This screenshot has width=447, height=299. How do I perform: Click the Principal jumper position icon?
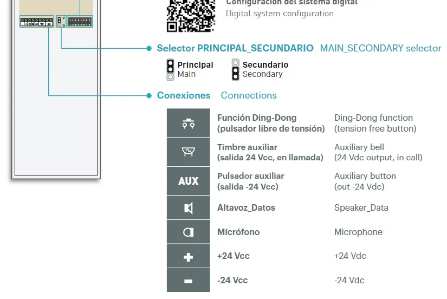[170, 70]
